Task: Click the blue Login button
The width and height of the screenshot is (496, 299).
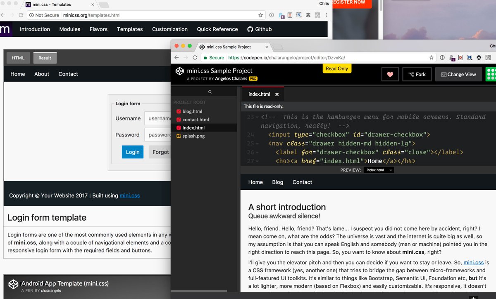Action: pyautogui.click(x=133, y=152)
